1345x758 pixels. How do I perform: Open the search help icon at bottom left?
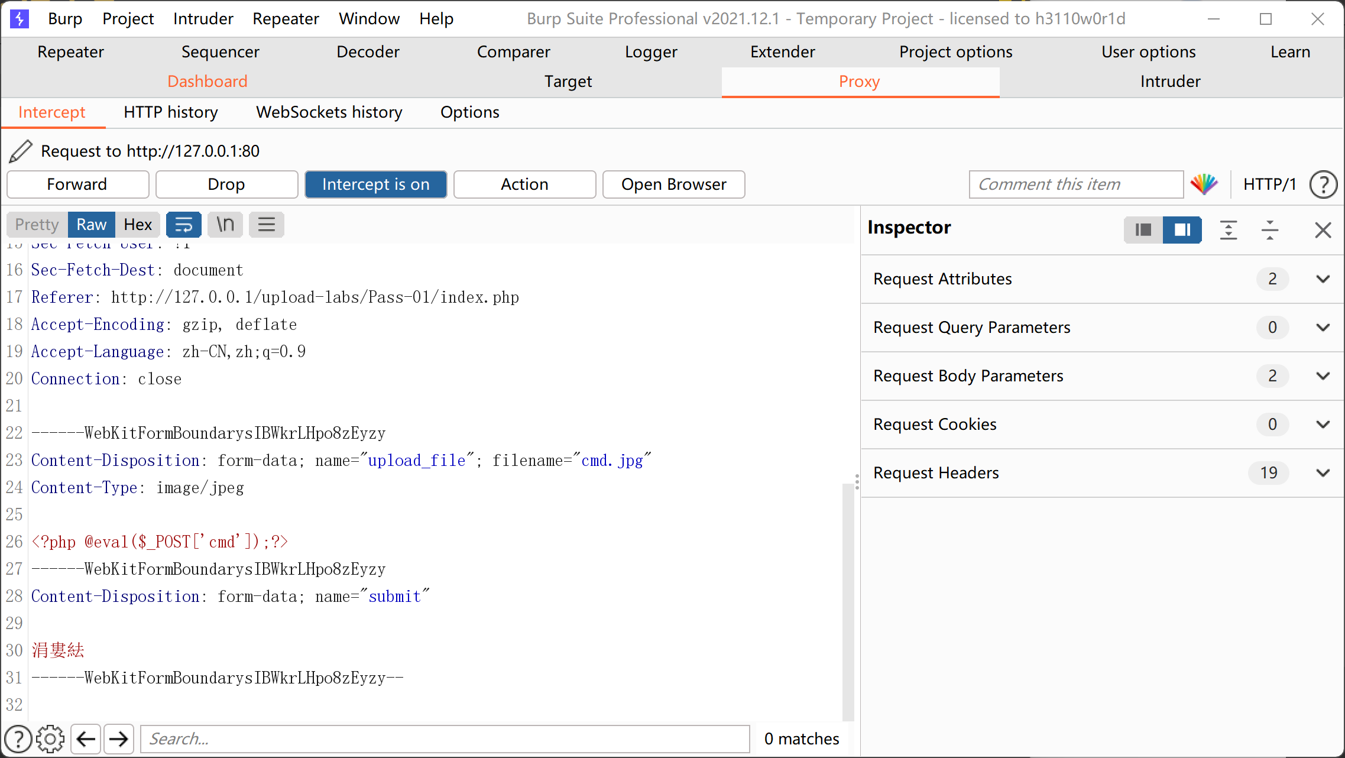click(x=18, y=739)
